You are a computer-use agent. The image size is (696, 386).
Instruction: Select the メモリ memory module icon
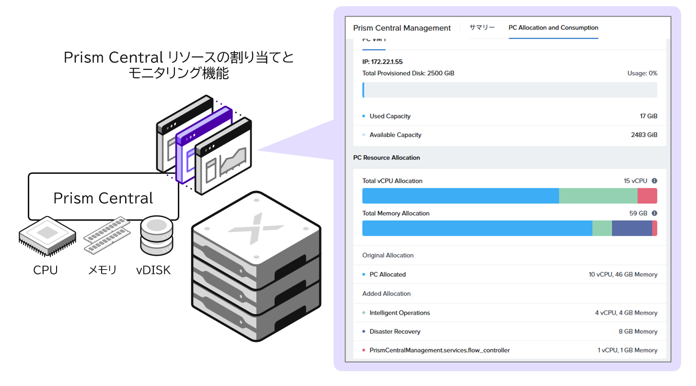click(107, 235)
